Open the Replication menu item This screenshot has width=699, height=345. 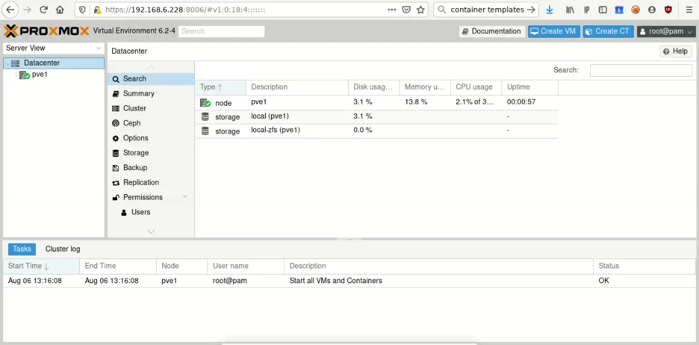tap(151, 182)
